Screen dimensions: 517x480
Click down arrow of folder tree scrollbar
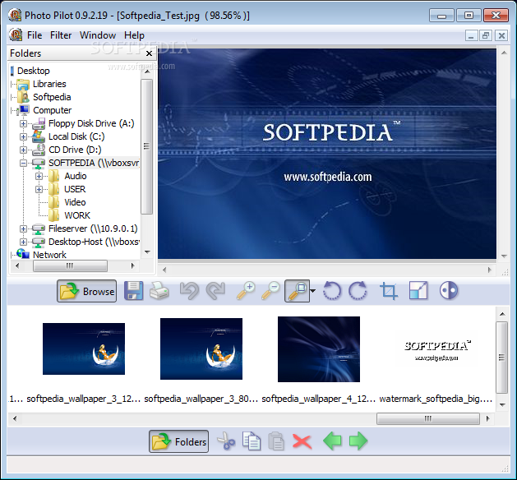click(x=147, y=252)
